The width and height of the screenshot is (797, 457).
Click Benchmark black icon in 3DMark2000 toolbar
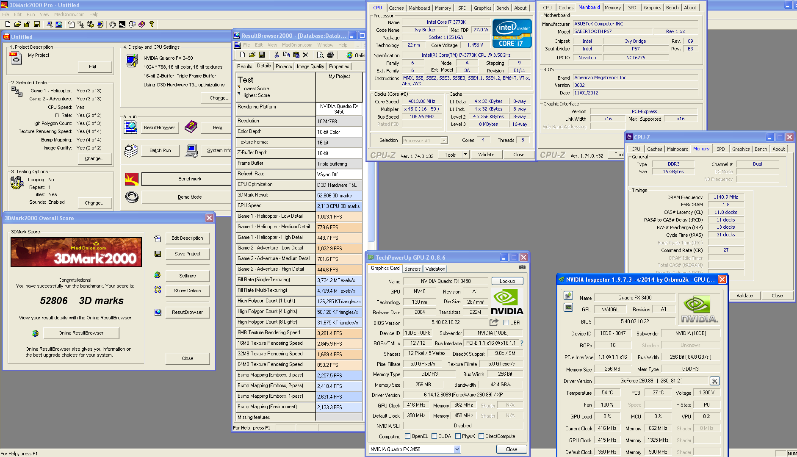point(122,24)
